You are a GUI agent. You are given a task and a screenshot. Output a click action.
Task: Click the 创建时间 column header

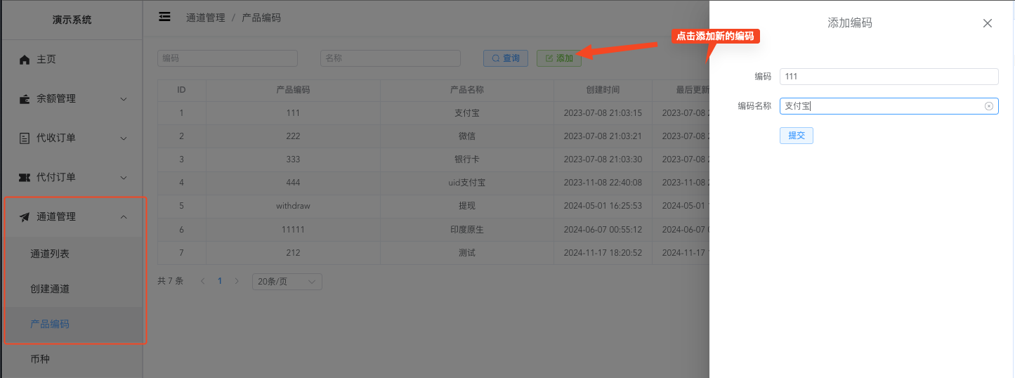603,90
